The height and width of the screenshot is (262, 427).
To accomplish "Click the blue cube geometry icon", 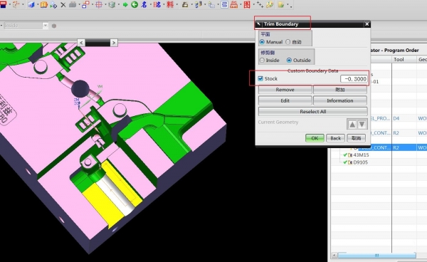I will point(31,4).
